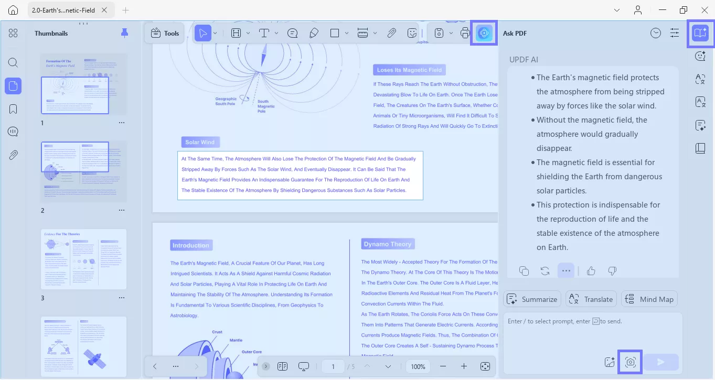Screen dimensions: 715x380
Task: Pin the Thumbnails panel
Action: point(124,33)
